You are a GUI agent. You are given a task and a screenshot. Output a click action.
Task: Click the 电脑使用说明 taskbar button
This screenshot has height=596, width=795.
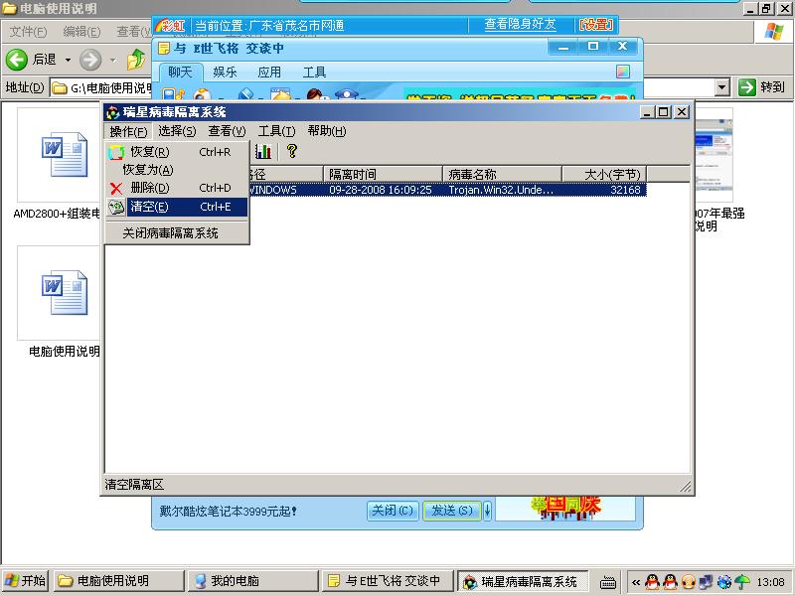point(118,581)
